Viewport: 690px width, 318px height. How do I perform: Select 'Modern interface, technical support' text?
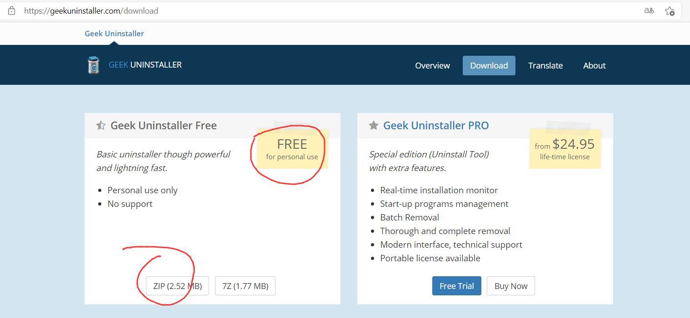451,245
